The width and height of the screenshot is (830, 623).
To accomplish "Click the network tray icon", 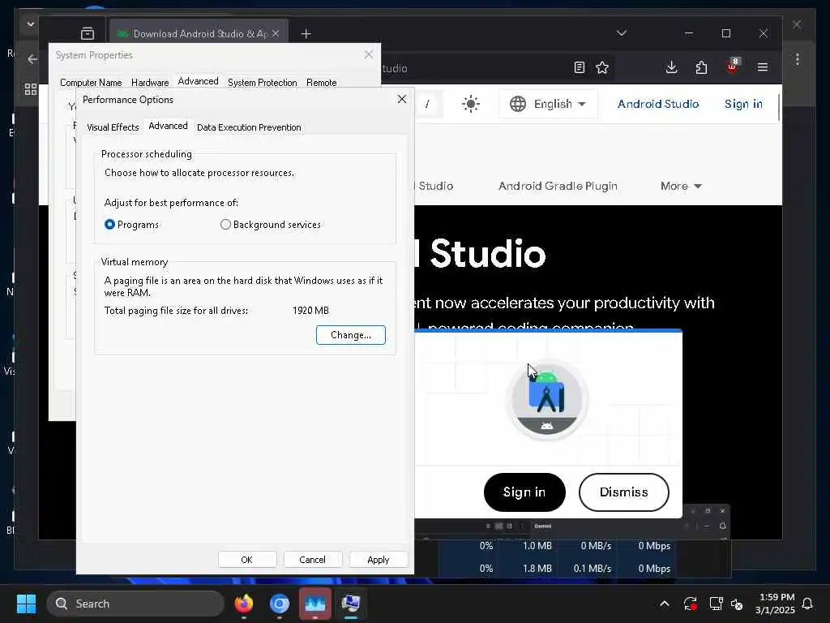I will point(716,604).
